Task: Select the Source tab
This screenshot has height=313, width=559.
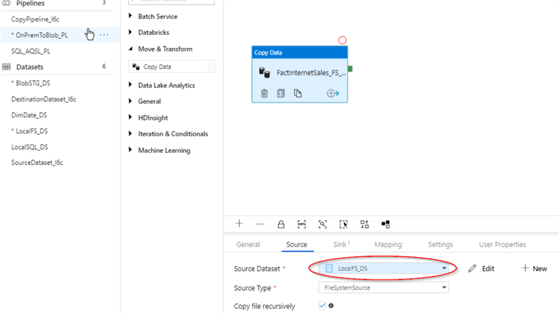Action: pos(297,244)
